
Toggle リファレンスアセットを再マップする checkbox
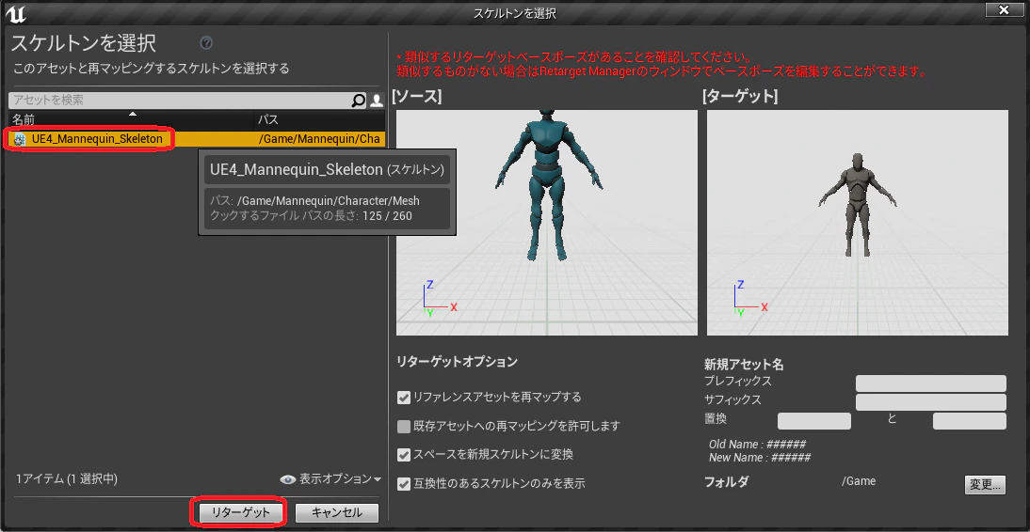(404, 397)
